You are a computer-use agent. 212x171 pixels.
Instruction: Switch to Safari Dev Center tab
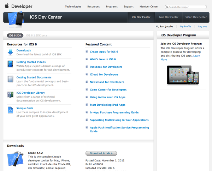(x=196, y=17)
